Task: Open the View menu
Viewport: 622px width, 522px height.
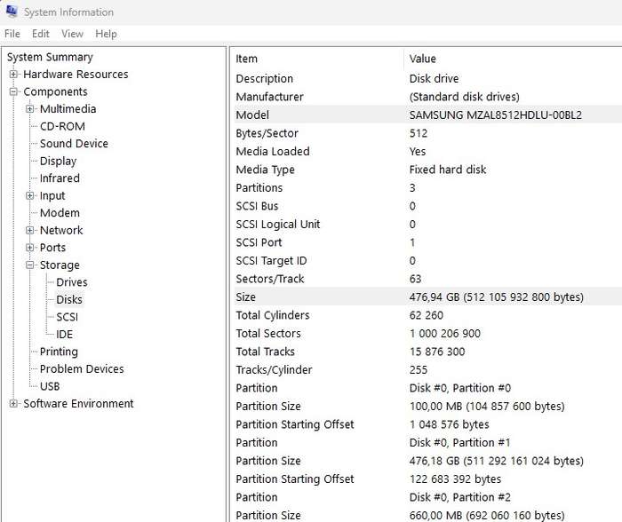Action: point(72,34)
